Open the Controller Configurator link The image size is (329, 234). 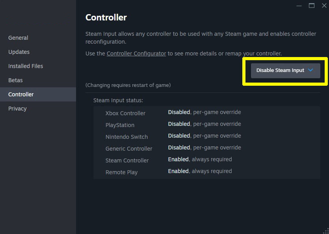point(136,53)
